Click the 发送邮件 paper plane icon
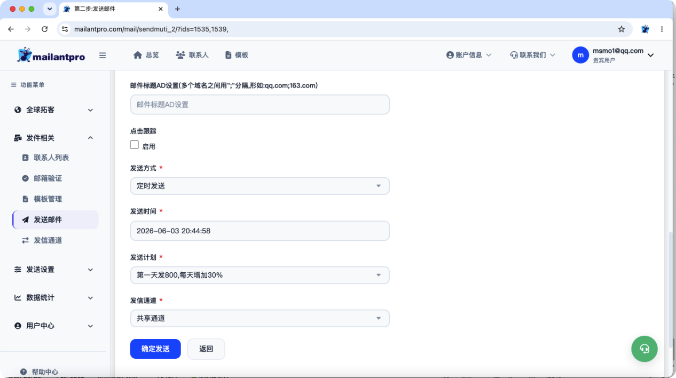Image resolution: width=676 pixels, height=378 pixels. [25, 219]
